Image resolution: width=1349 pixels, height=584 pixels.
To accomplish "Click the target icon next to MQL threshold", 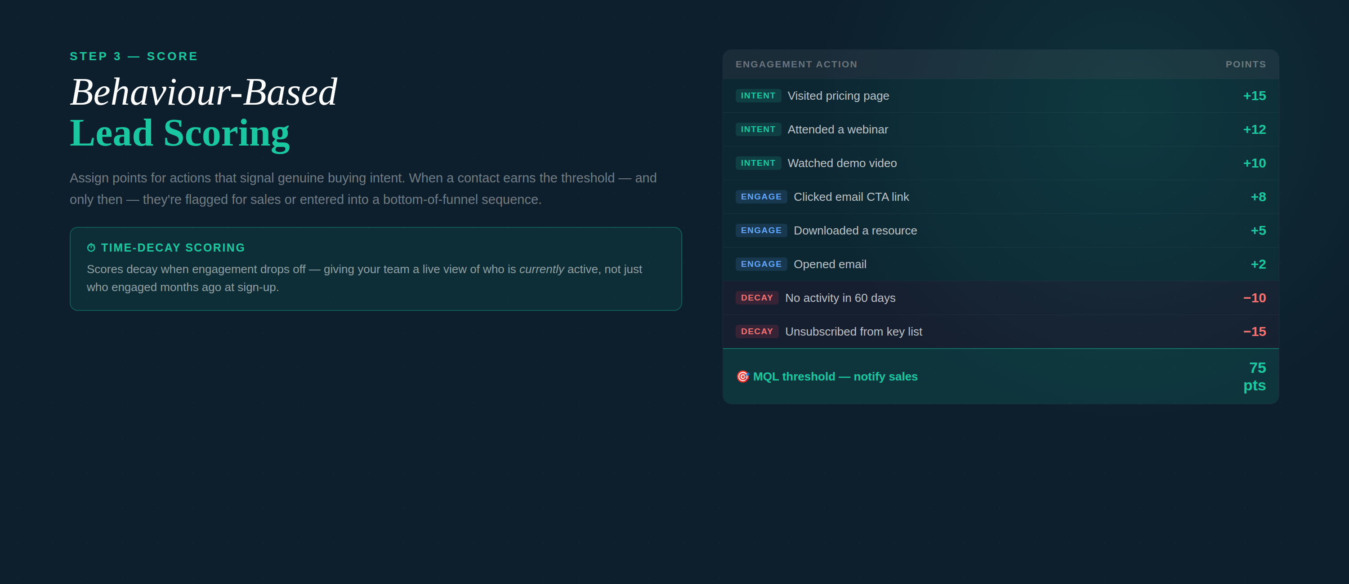I will click(742, 376).
